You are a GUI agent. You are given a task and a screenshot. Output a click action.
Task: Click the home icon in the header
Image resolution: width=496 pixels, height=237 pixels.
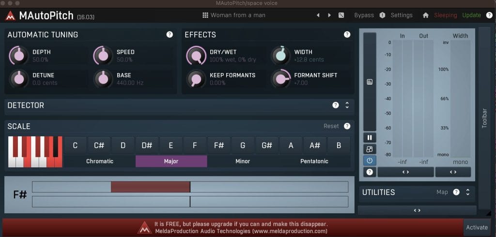coord(425,15)
